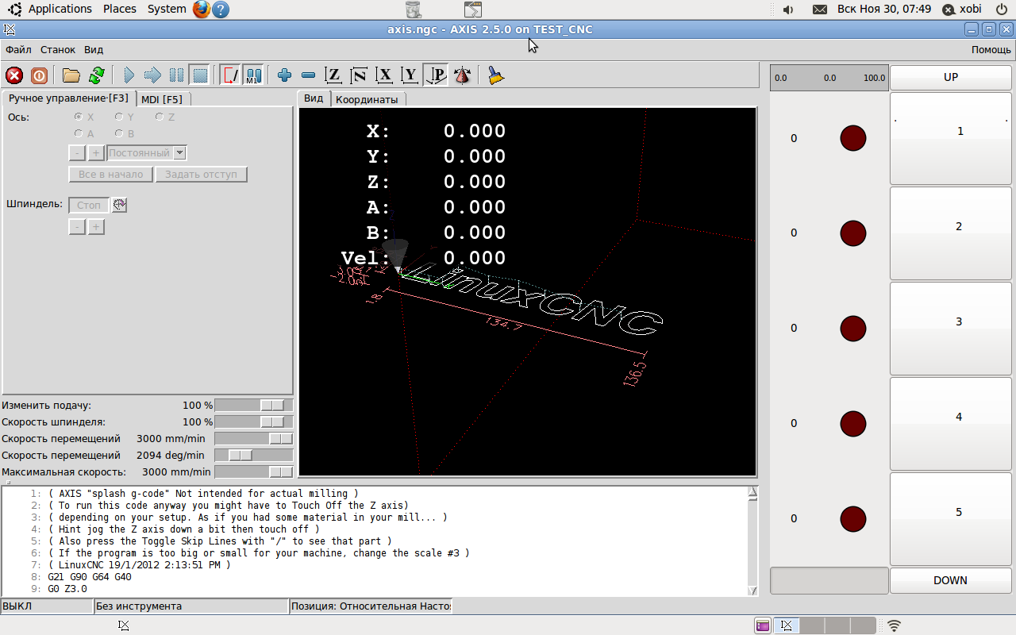Click the DOWN button
Screen dimensions: 1016x635
(951, 580)
